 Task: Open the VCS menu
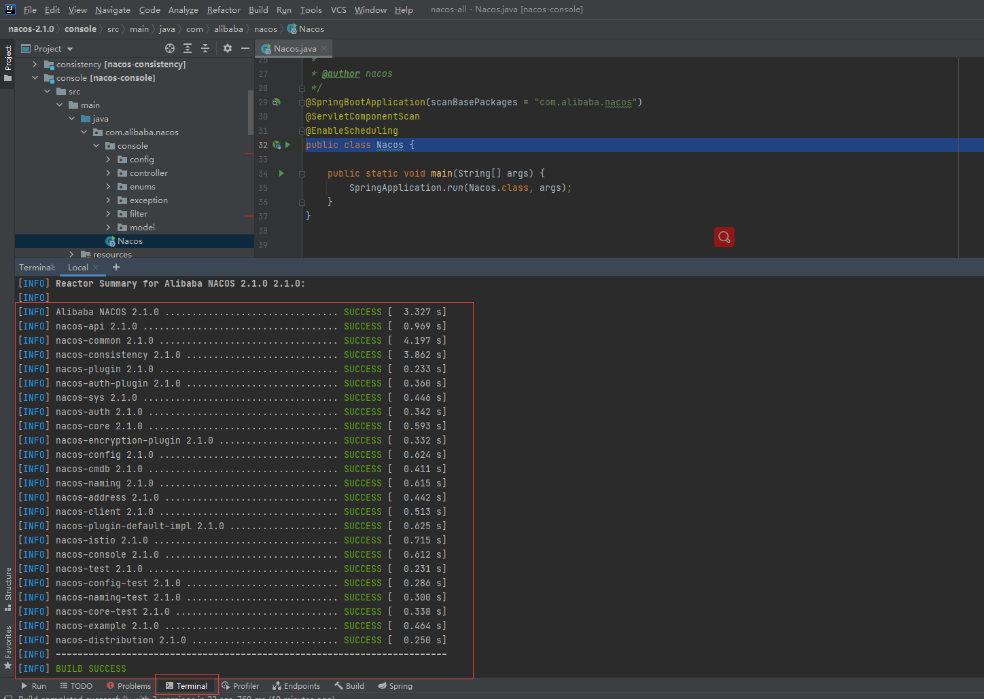coord(338,10)
